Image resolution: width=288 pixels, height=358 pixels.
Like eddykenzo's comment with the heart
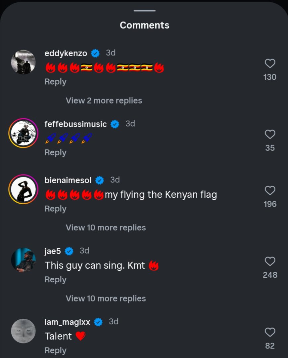tap(270, 63)
